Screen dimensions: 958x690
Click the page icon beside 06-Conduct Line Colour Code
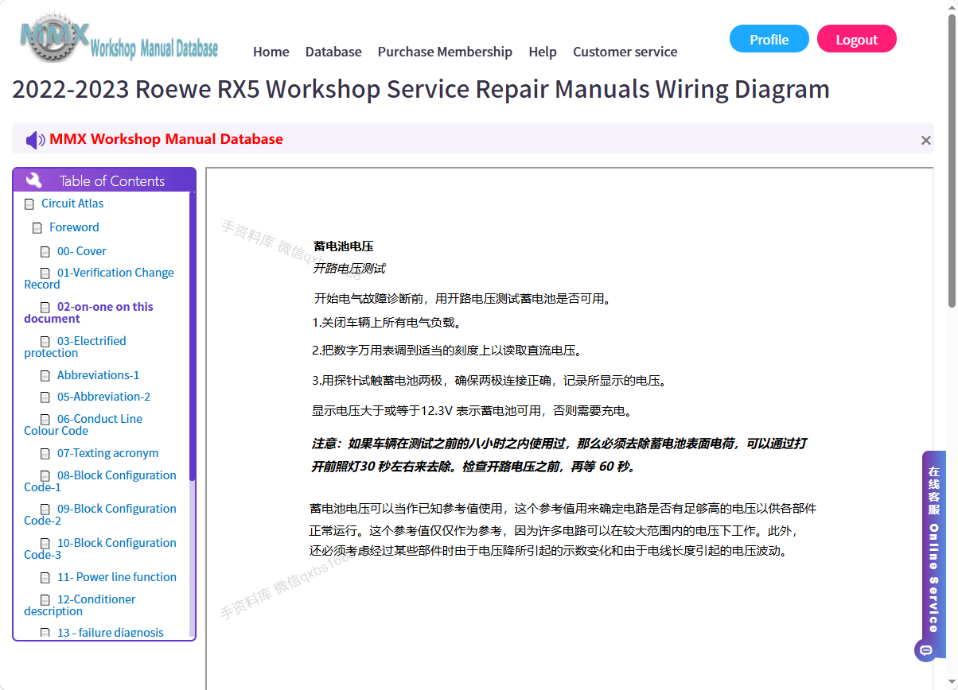coord(45,420)
